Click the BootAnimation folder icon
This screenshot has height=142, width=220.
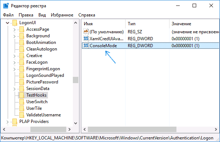(22, 42)
